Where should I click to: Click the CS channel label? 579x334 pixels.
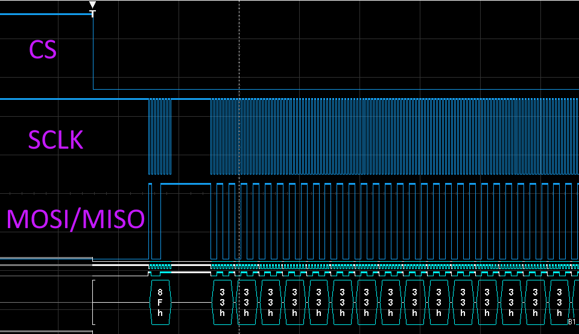42,50
